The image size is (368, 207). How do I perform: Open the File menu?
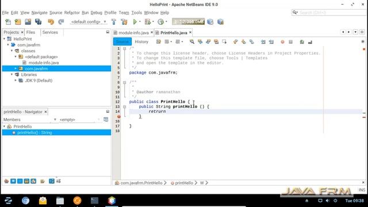coord(5,13)
